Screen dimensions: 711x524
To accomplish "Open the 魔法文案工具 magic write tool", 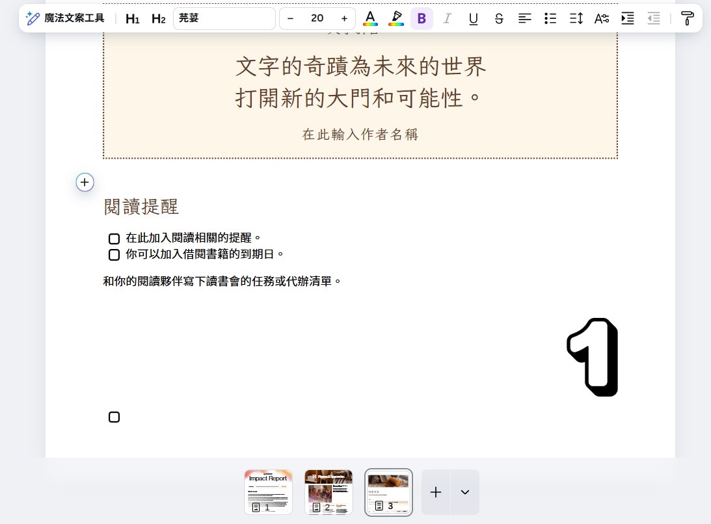I will click(x=65, y=18).
